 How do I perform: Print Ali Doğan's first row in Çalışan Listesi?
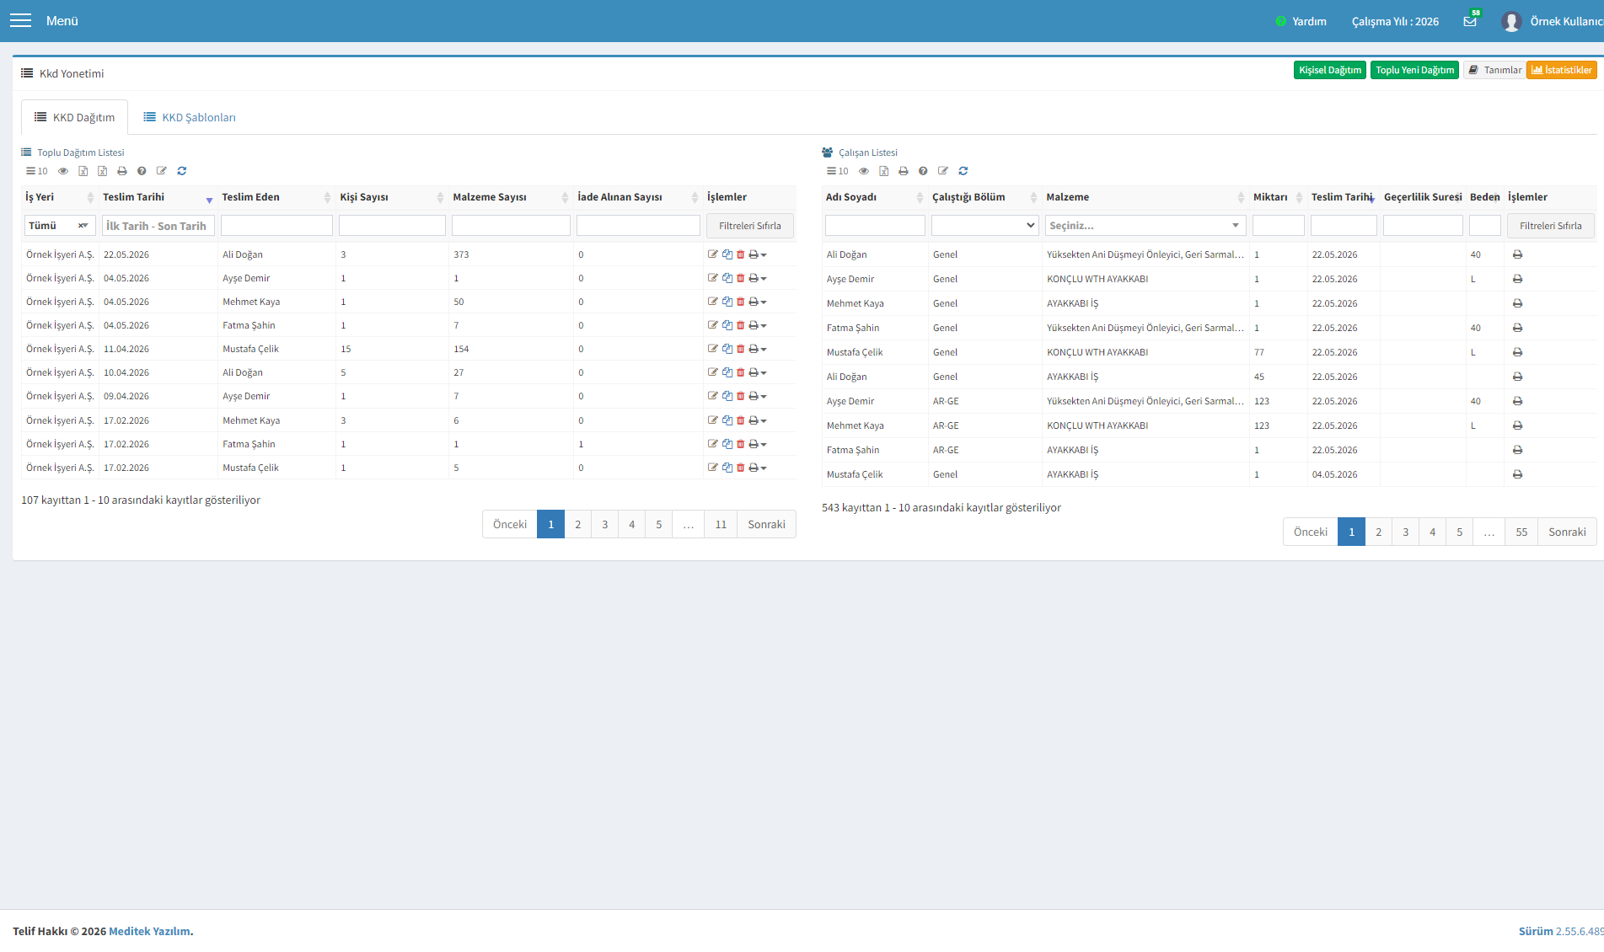[x=1517, y=254]
